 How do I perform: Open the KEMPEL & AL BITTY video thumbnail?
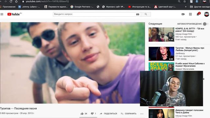click(161, 34)
